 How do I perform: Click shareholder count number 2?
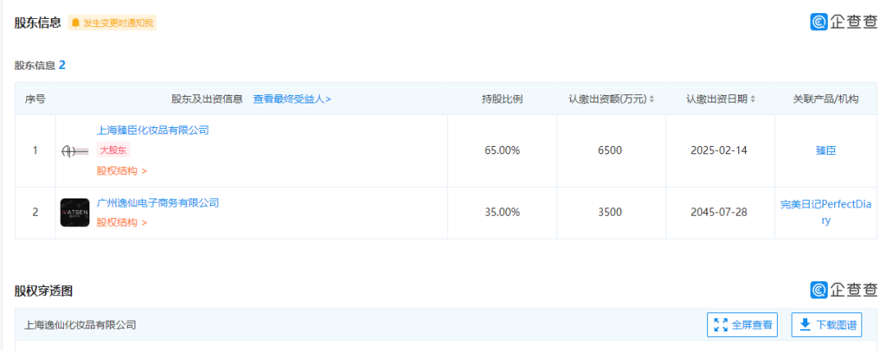tap(62, 65)
